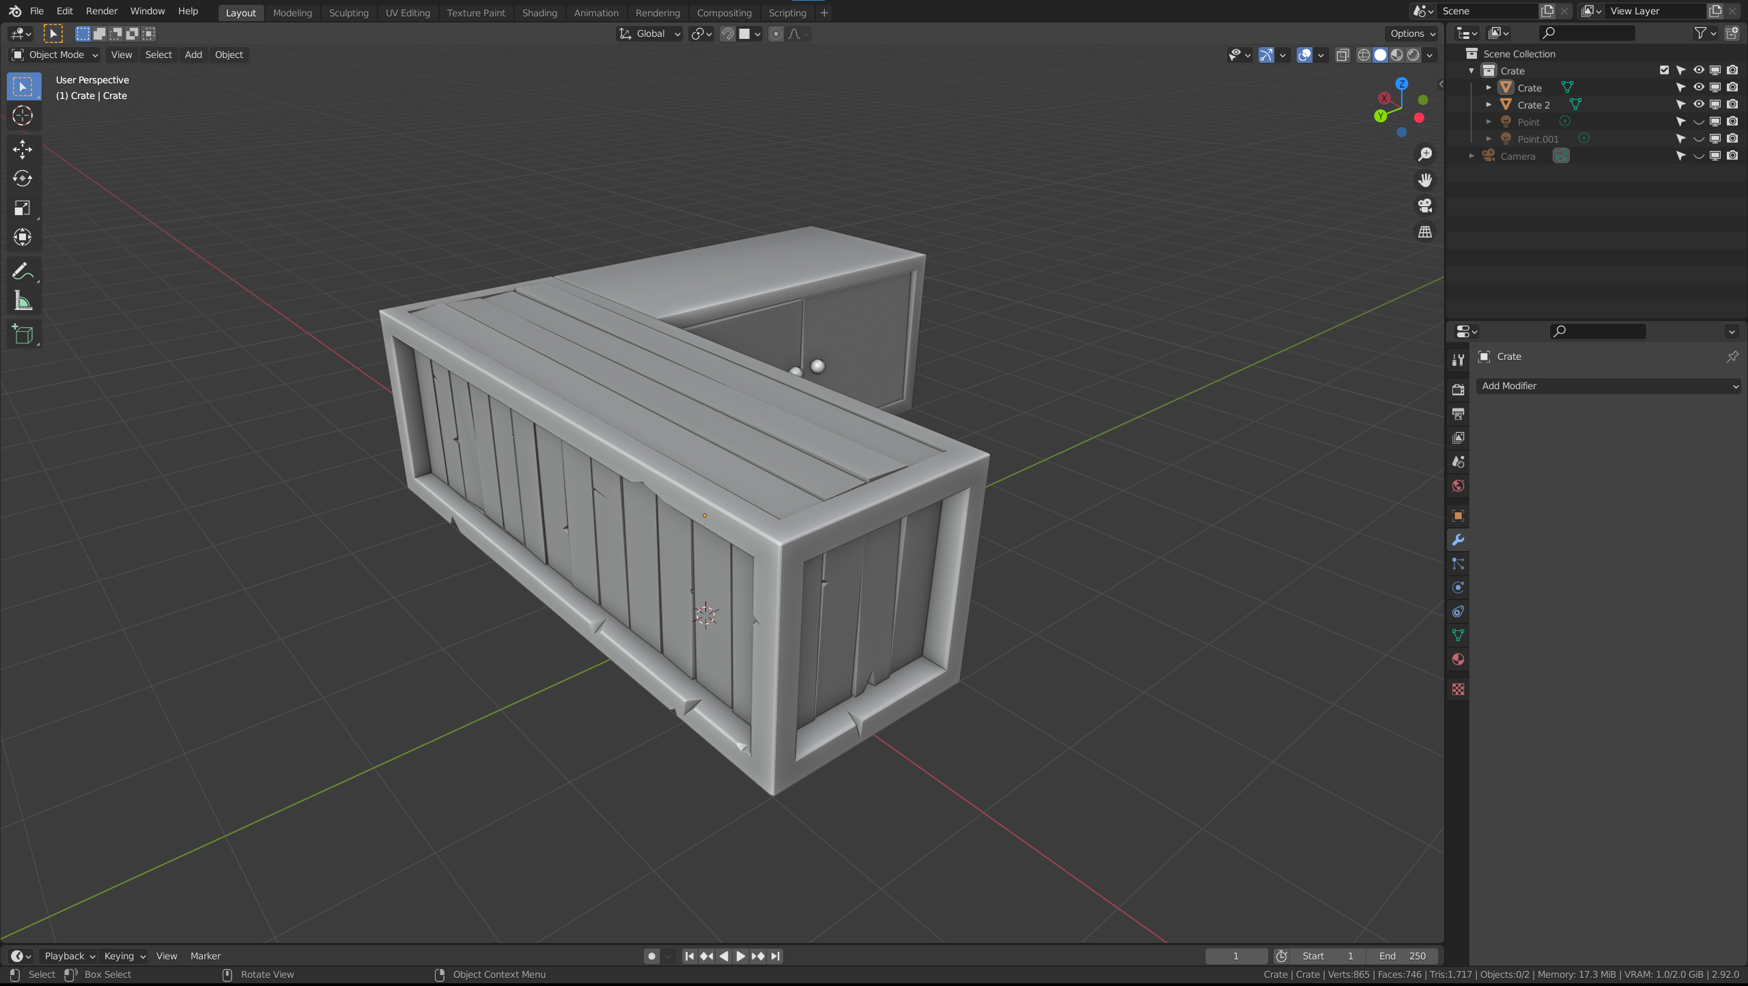1748x986 pixels.
Task: Toggle X-ray display mode
Action: point(1342,55)
